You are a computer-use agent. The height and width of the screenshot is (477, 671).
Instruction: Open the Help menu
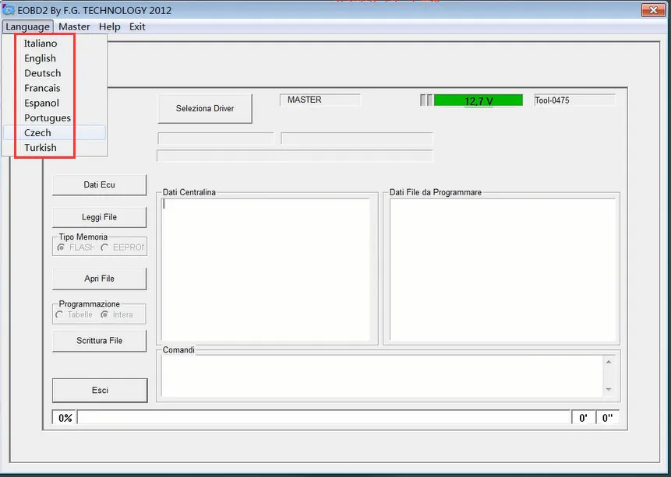tap(110, 26)
